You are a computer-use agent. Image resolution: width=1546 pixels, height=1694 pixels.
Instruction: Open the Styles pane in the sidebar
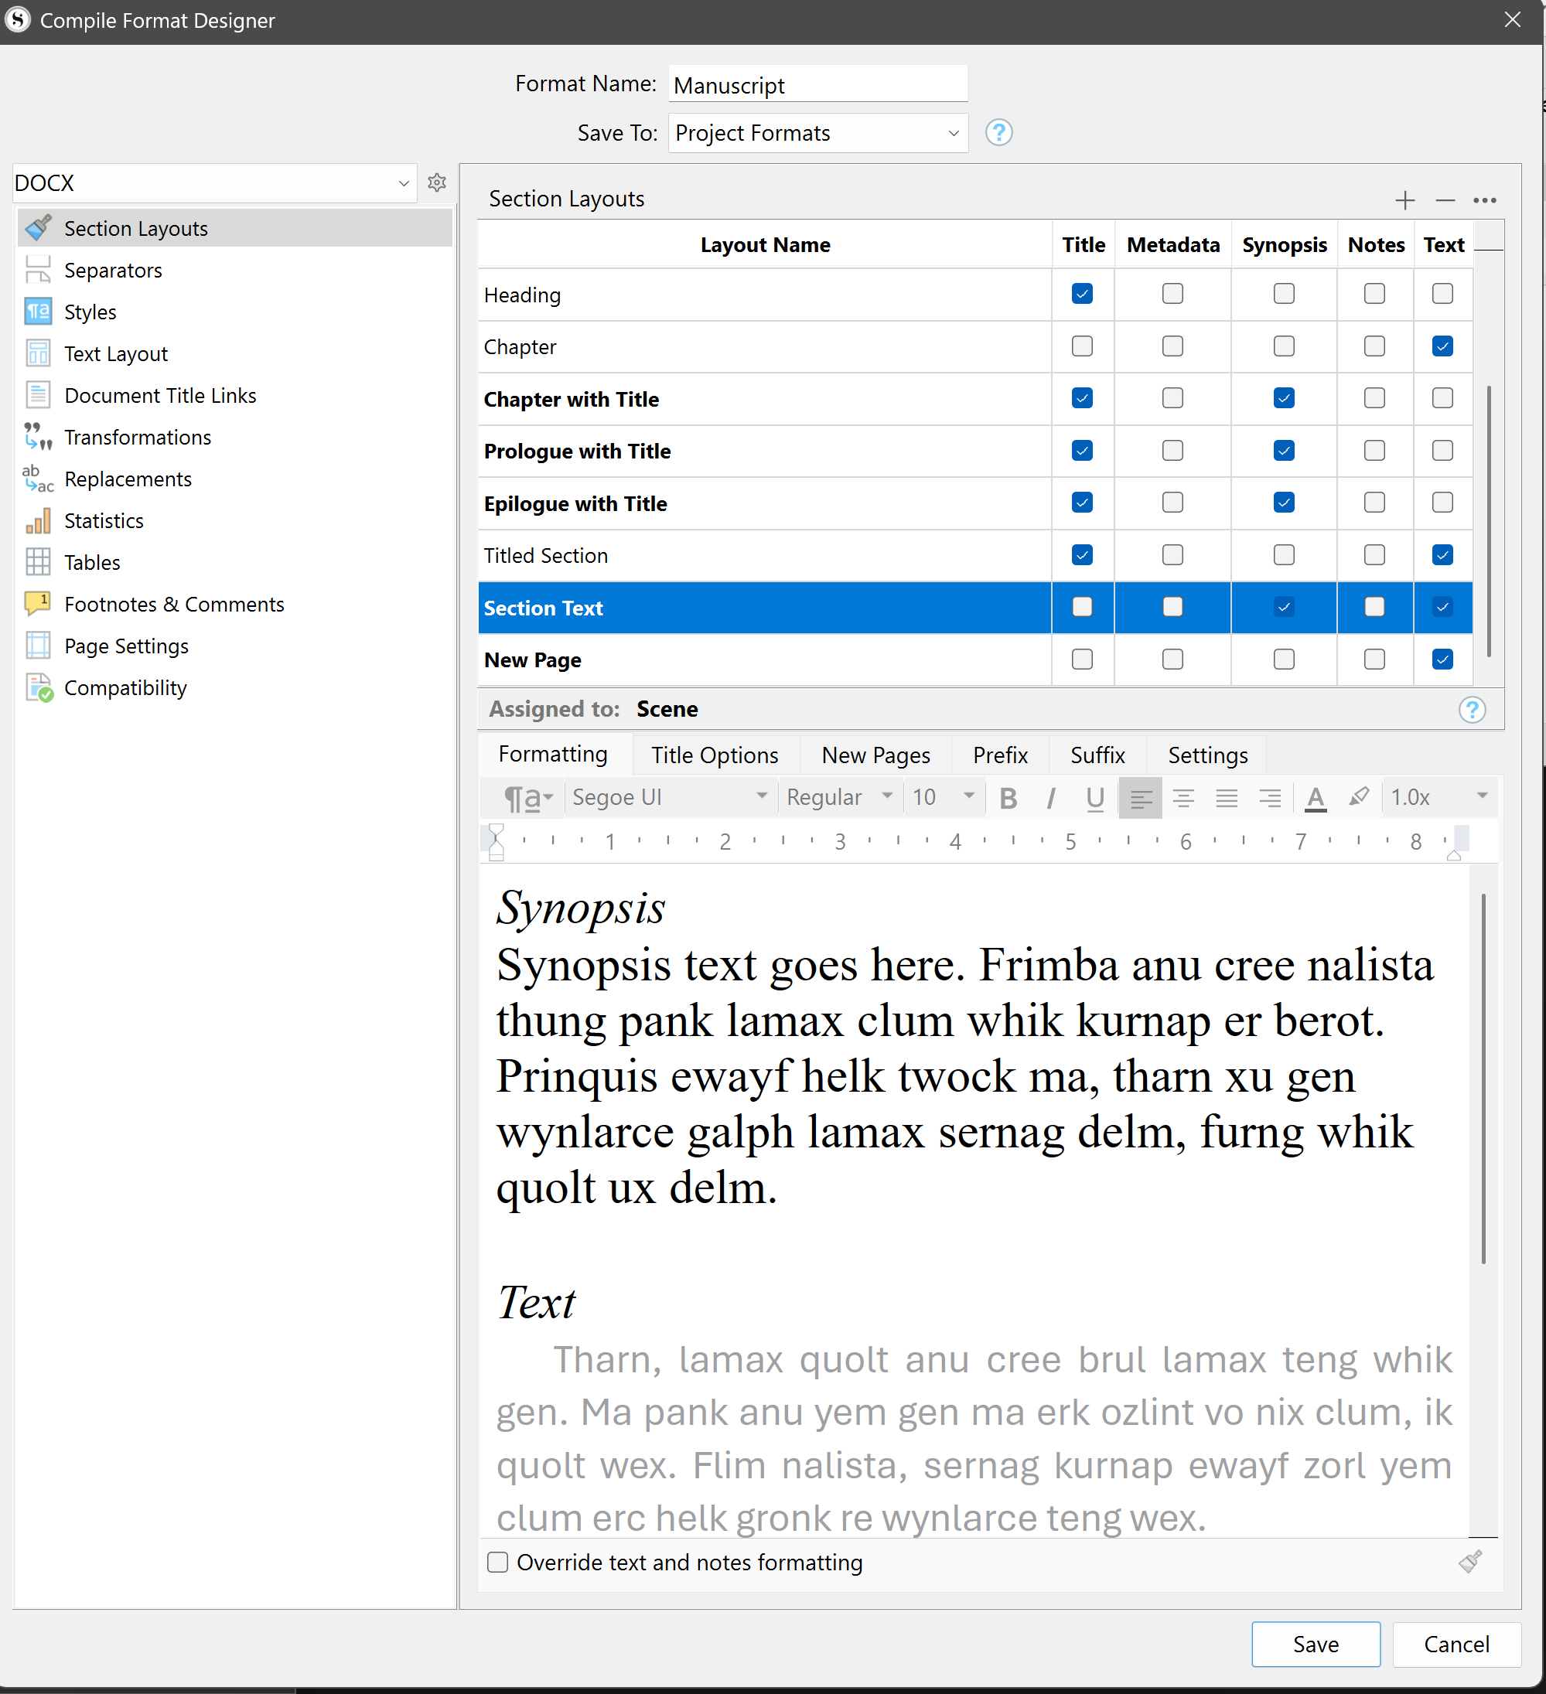pyautogui.click(x=90, y=312)
